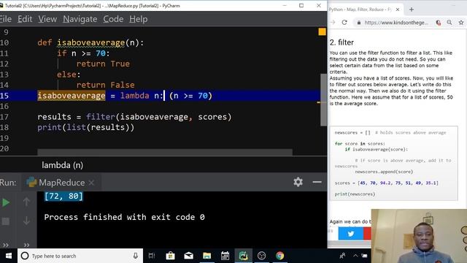This screenshot has width=467, height=263.
Task: Click the filter call on line 17
Action: [101, 117]
